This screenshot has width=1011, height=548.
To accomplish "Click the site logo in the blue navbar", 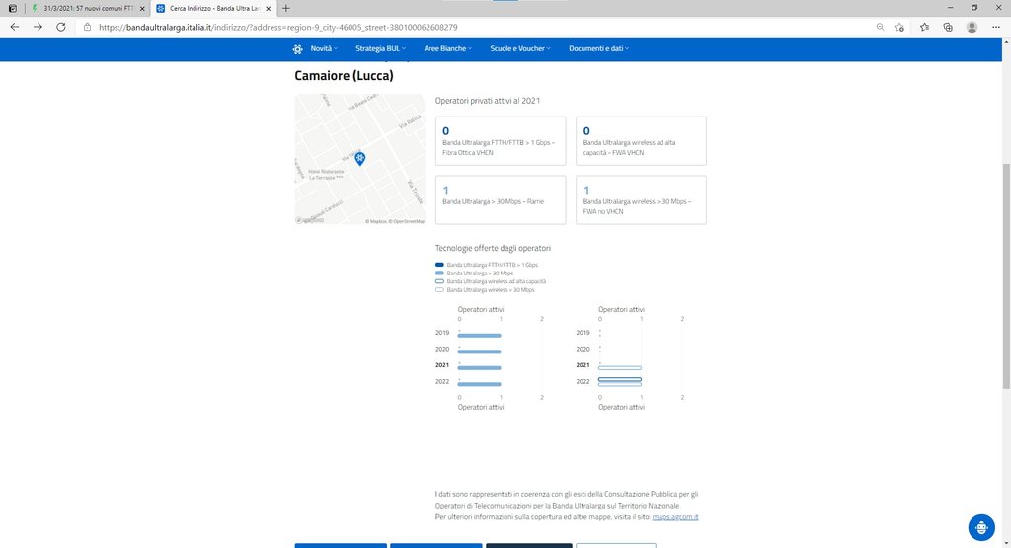I will coord(297,48).
